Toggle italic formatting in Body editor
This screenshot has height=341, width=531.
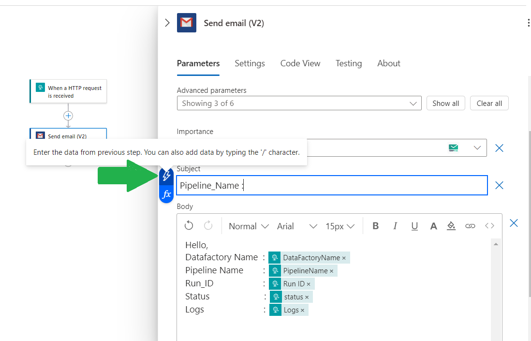point(395,226)
